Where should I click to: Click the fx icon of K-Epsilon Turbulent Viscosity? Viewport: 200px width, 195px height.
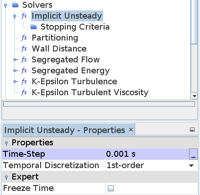click(24, 92)
